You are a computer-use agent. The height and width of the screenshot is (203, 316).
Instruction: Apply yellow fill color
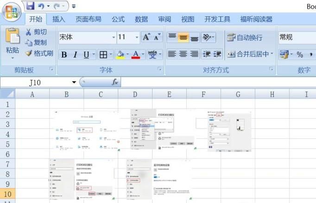pyautogui.click(x=120, y=55)
